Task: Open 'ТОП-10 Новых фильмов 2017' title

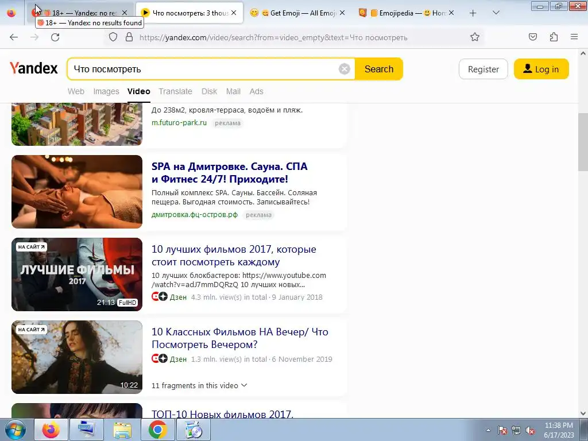Action: coord(222,414)
